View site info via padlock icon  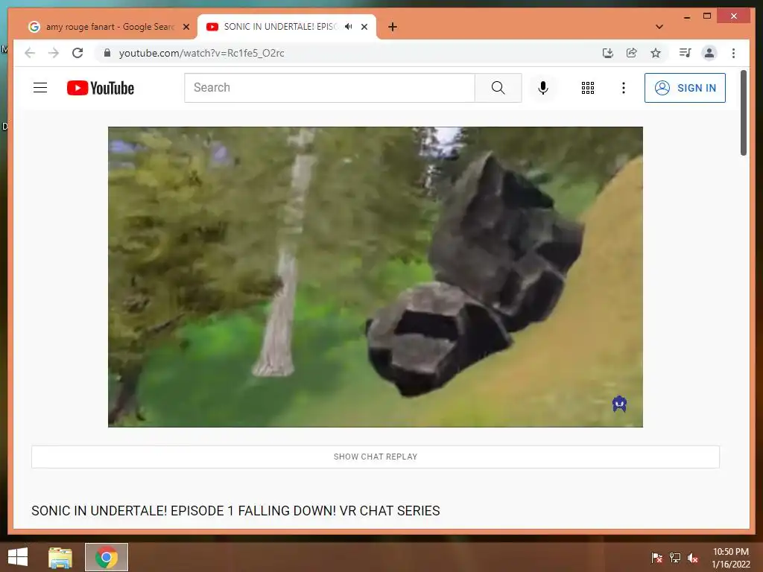(x=107, y=53)
